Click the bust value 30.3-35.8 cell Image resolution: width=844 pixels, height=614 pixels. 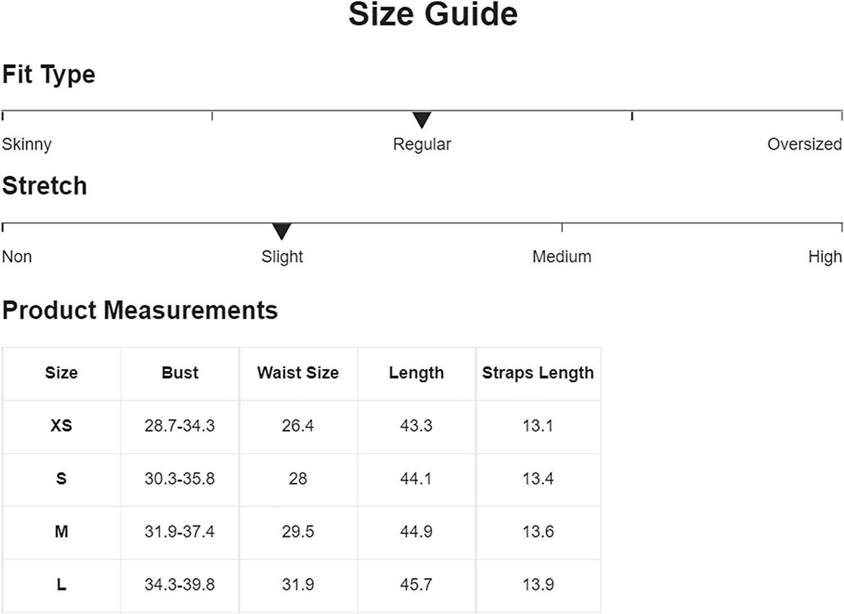[x=179, y=479]
